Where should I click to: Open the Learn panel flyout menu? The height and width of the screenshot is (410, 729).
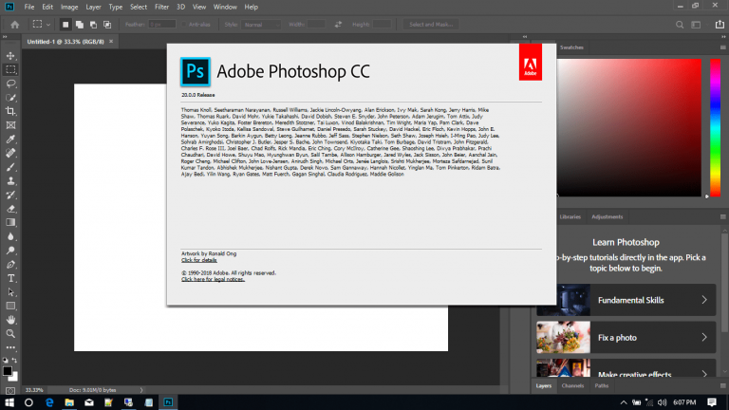(723, 216)
